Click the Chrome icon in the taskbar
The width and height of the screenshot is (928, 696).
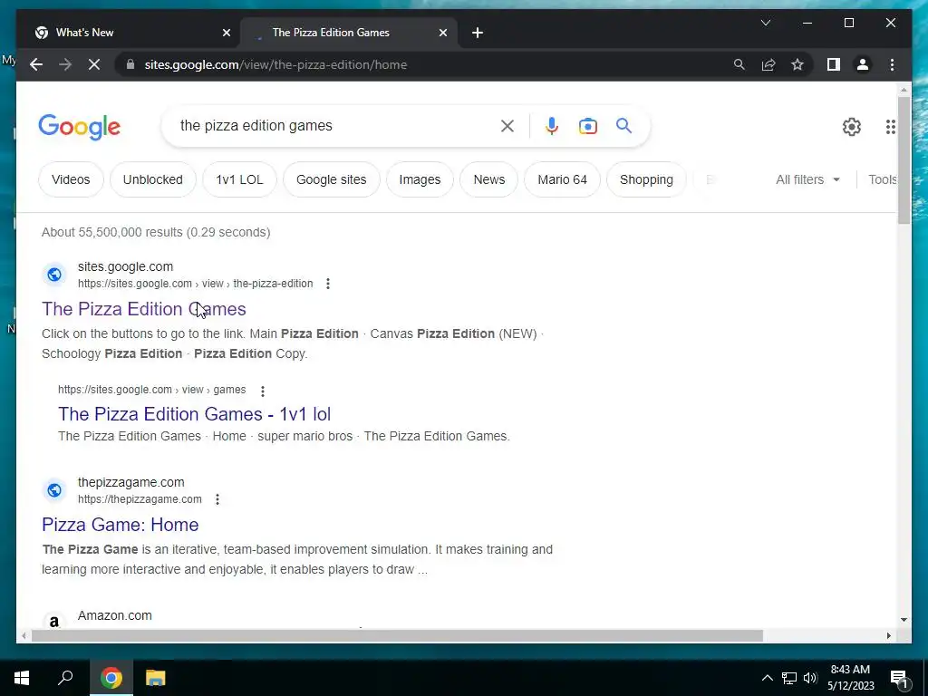pos(111,678)
